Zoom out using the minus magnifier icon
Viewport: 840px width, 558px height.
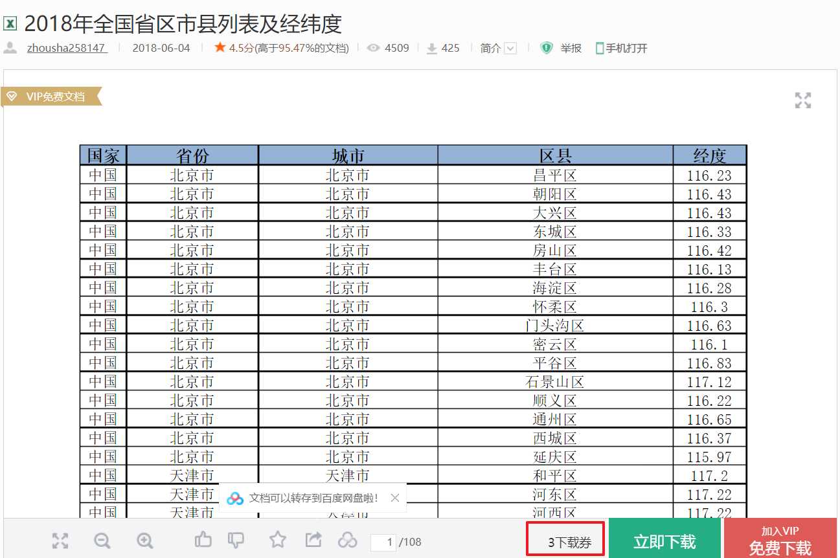pyautogui.click(x=102, y=541)
